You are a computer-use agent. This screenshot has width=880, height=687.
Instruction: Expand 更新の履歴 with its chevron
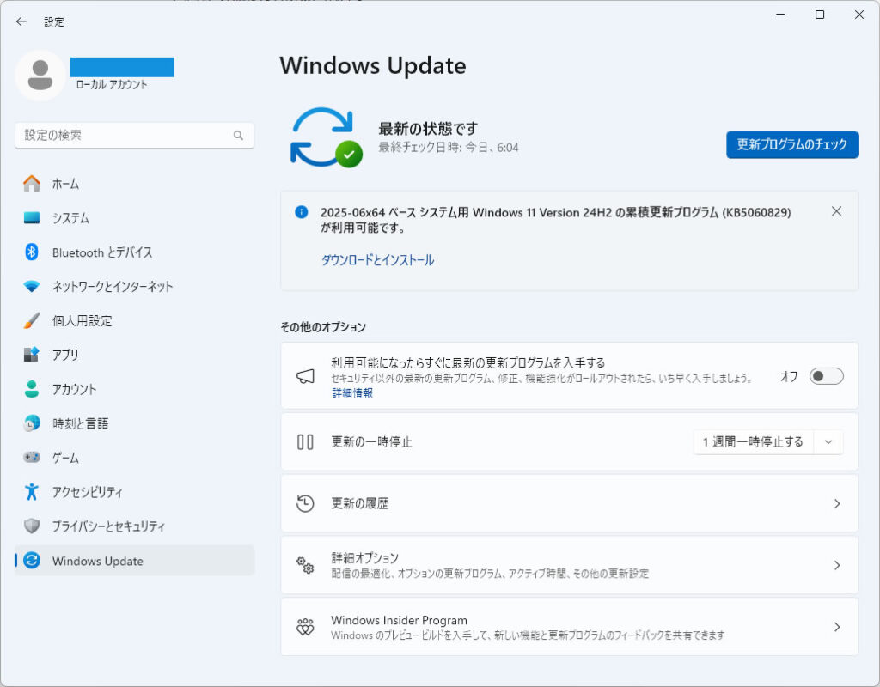[x=837, y=503]
